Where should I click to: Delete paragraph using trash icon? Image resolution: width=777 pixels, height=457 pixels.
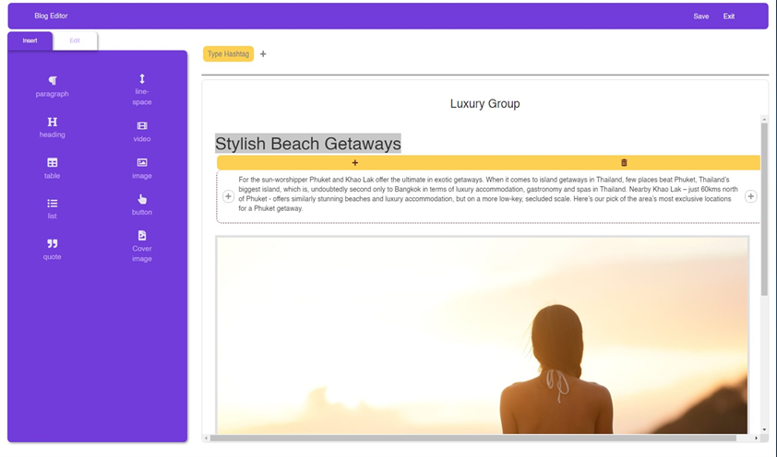tap(624, 163)
